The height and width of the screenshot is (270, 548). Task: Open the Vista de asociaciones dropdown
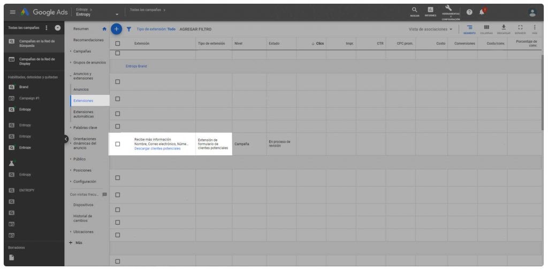[431, 29]
